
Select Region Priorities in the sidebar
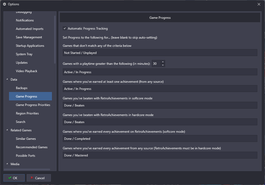coord(27,113)
